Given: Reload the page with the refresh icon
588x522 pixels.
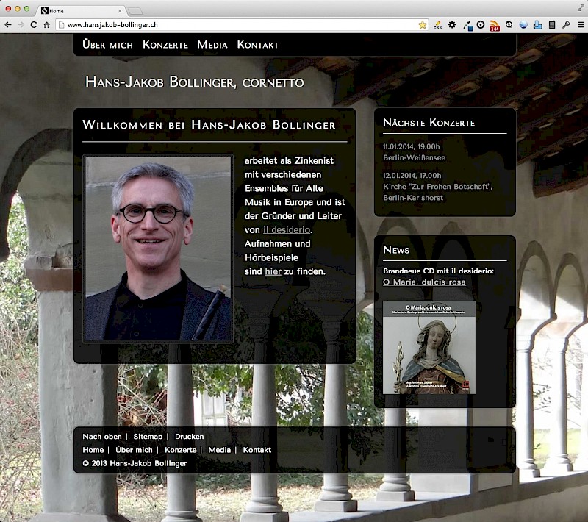Looking at the screenshot, I should pyautogui.click(x=34, y=25).
